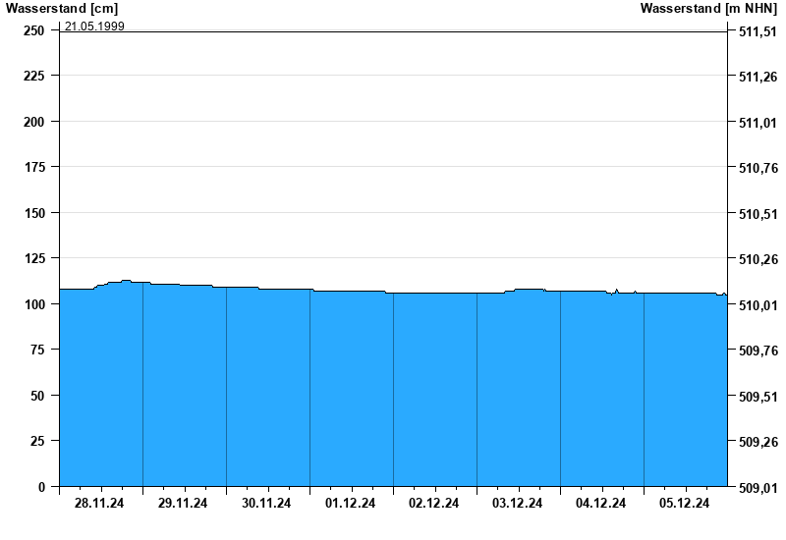Screen dimensions: 786x540
Task: Click the 250 value on left axis
Action: (x=34, y=30)
